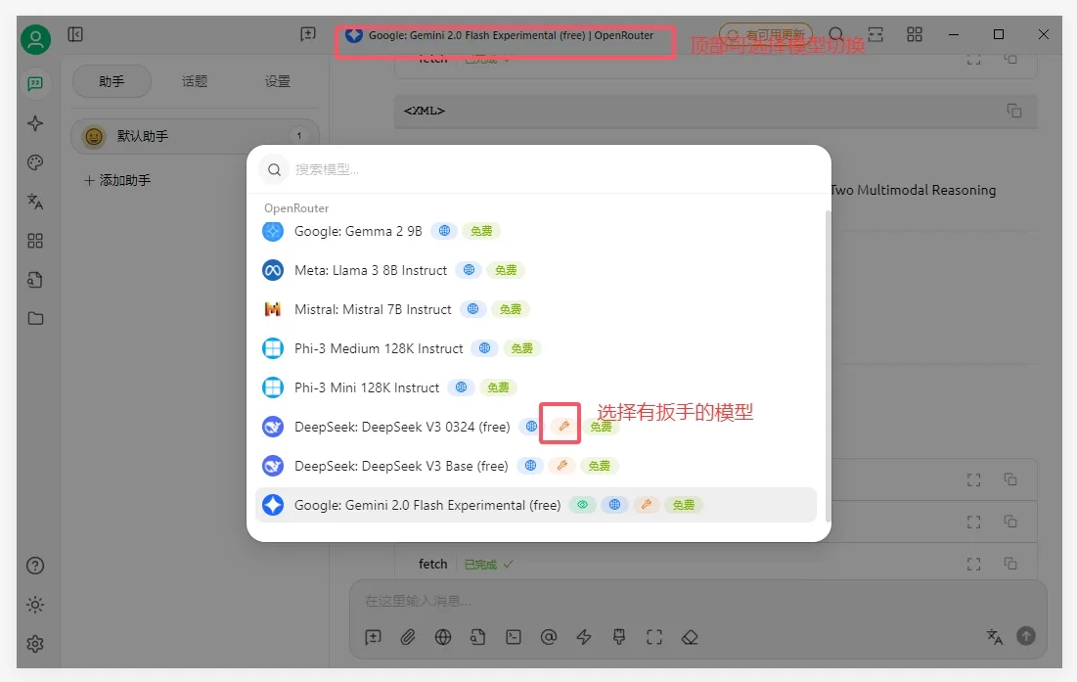Image resolution: width=1077 pixels, height=682 pixels.
Task: Click 添加助手 to add an assistant
Action: [x=117, y=180]
